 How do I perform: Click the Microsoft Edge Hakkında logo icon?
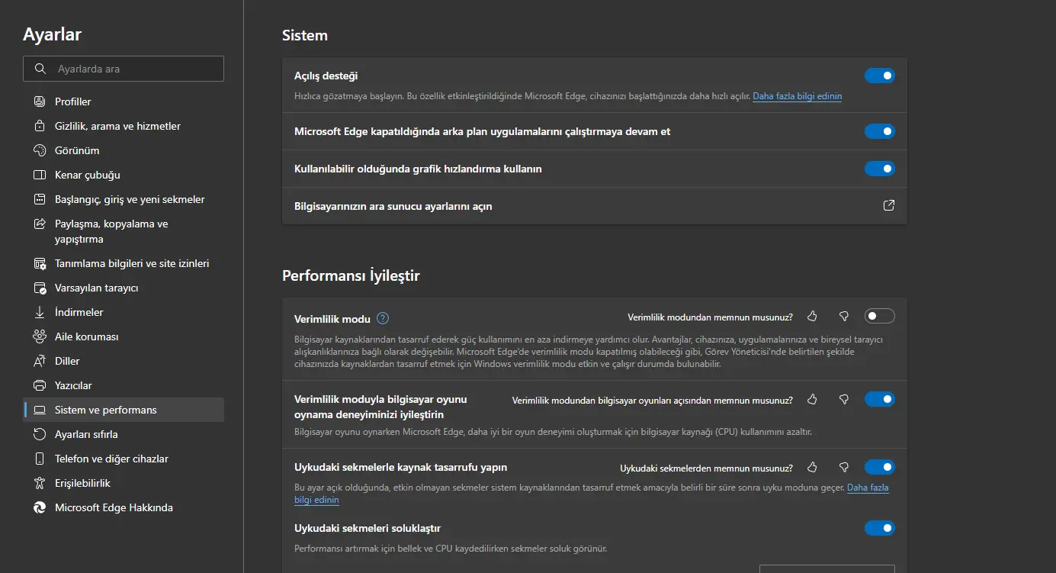(40, 507)
